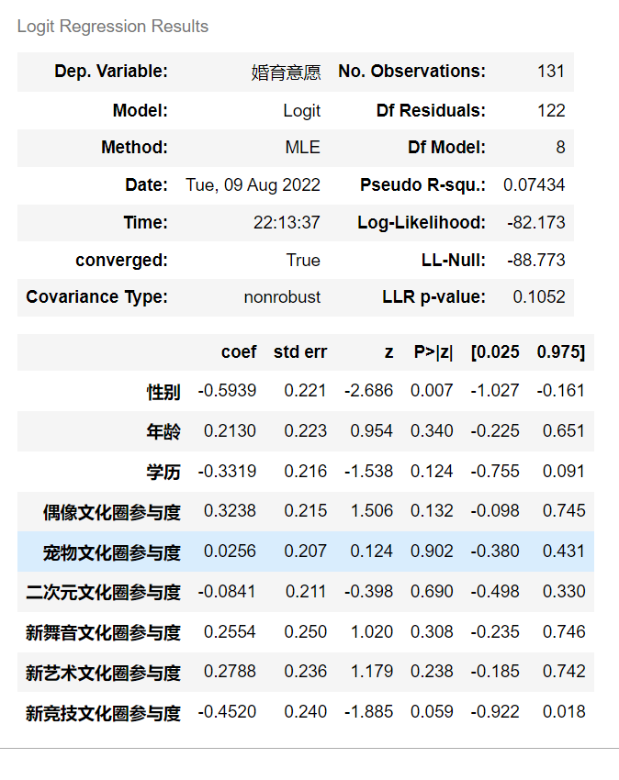This screenshot has height=780, width=619.
Task: Click 偶像文化圈参与度 coefficient 0.3238
Action: point(231,511)
